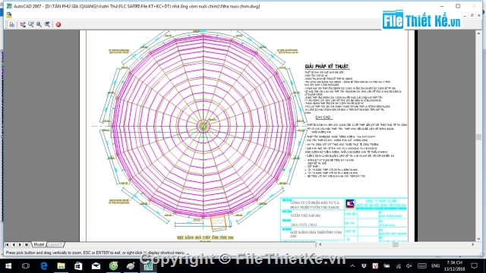The height and width of the screenshot is (273, 486).
Task: Switch to the Model tab
Action: pyautogui.click(x=39, y=244)
